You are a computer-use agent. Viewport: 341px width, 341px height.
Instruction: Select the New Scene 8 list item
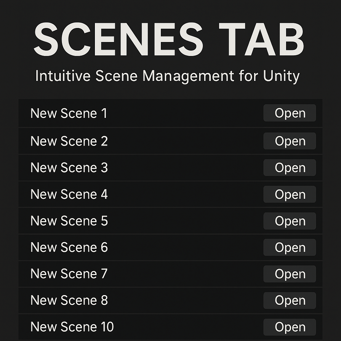tap(170, 300)
